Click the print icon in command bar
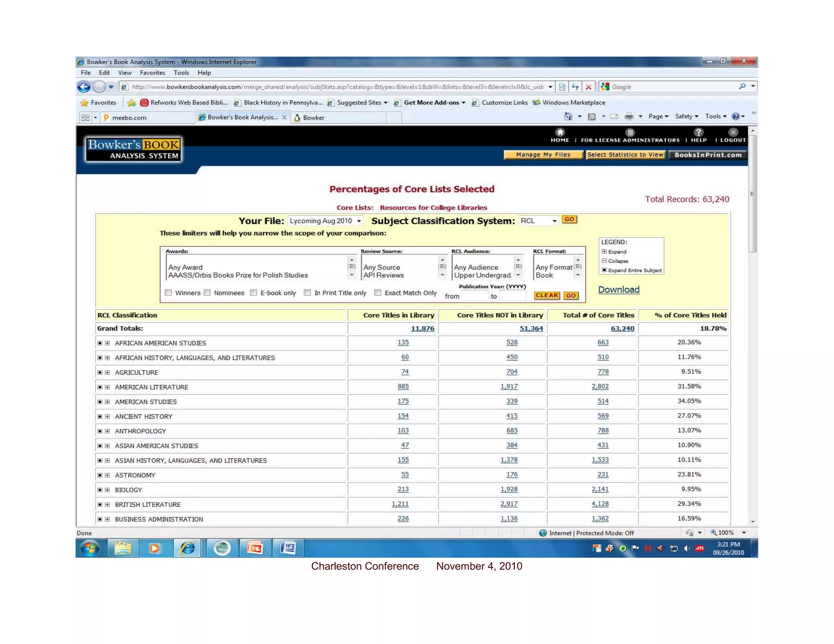Screen dimensions: 834x644 click(x=629, y=116)
